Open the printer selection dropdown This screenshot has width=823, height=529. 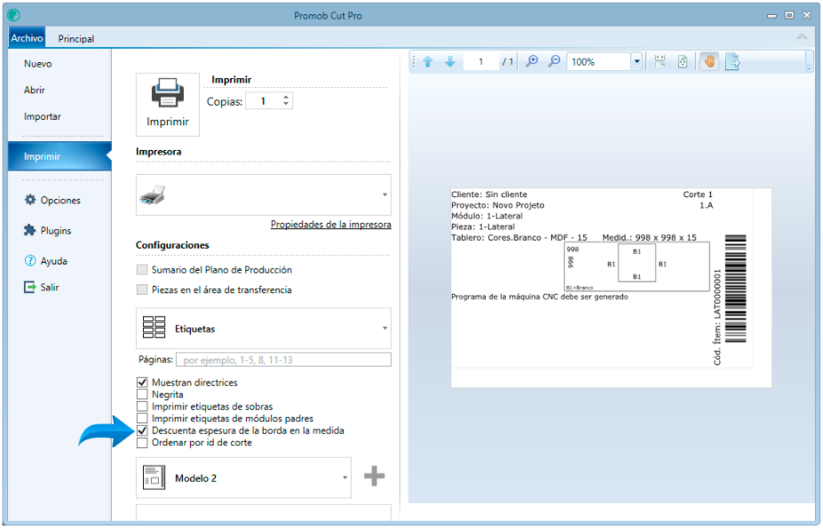pyautogui.click(x=384, y=194)
